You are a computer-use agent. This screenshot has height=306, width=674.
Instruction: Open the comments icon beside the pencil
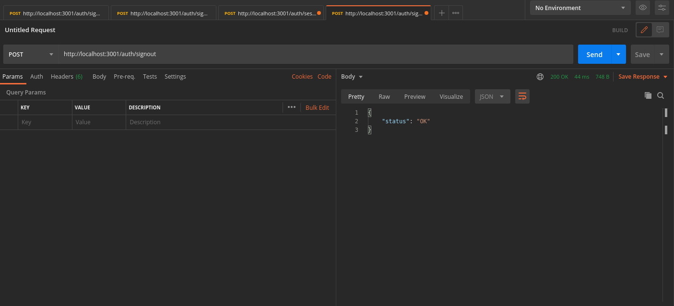coord(660,29)
